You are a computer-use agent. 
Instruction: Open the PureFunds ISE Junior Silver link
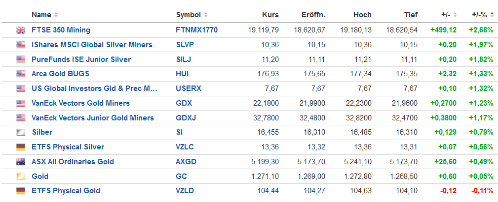(81, 59)
